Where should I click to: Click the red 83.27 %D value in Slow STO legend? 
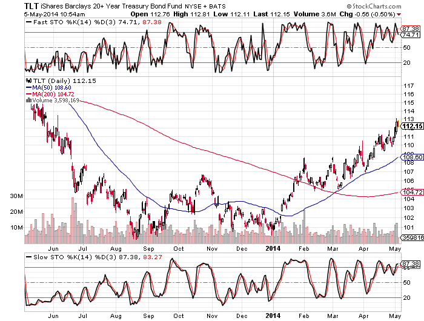pos(153,257)
